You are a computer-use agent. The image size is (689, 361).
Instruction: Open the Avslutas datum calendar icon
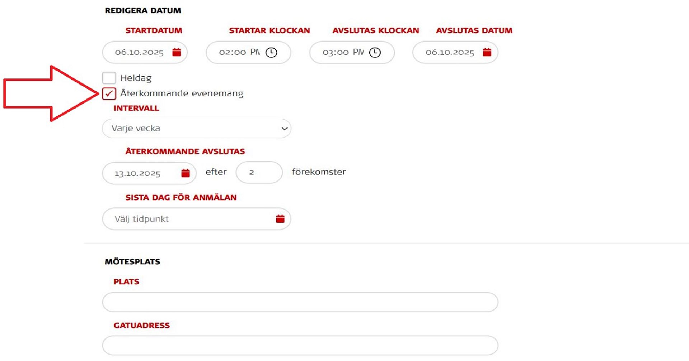[487, 52]
